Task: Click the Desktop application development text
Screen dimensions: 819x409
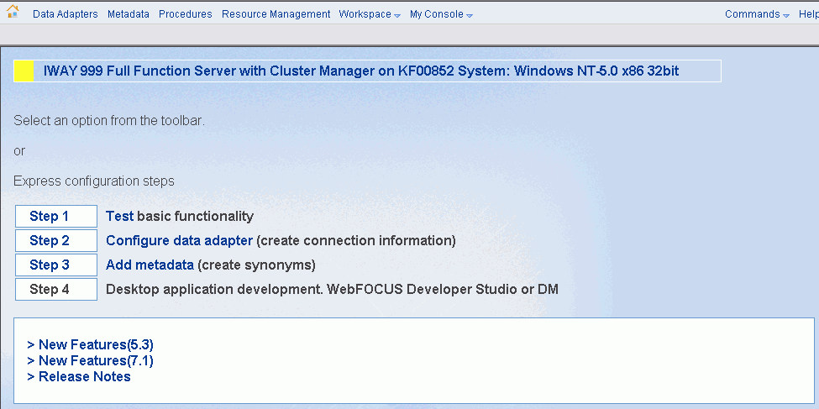Action: [332, 290]
